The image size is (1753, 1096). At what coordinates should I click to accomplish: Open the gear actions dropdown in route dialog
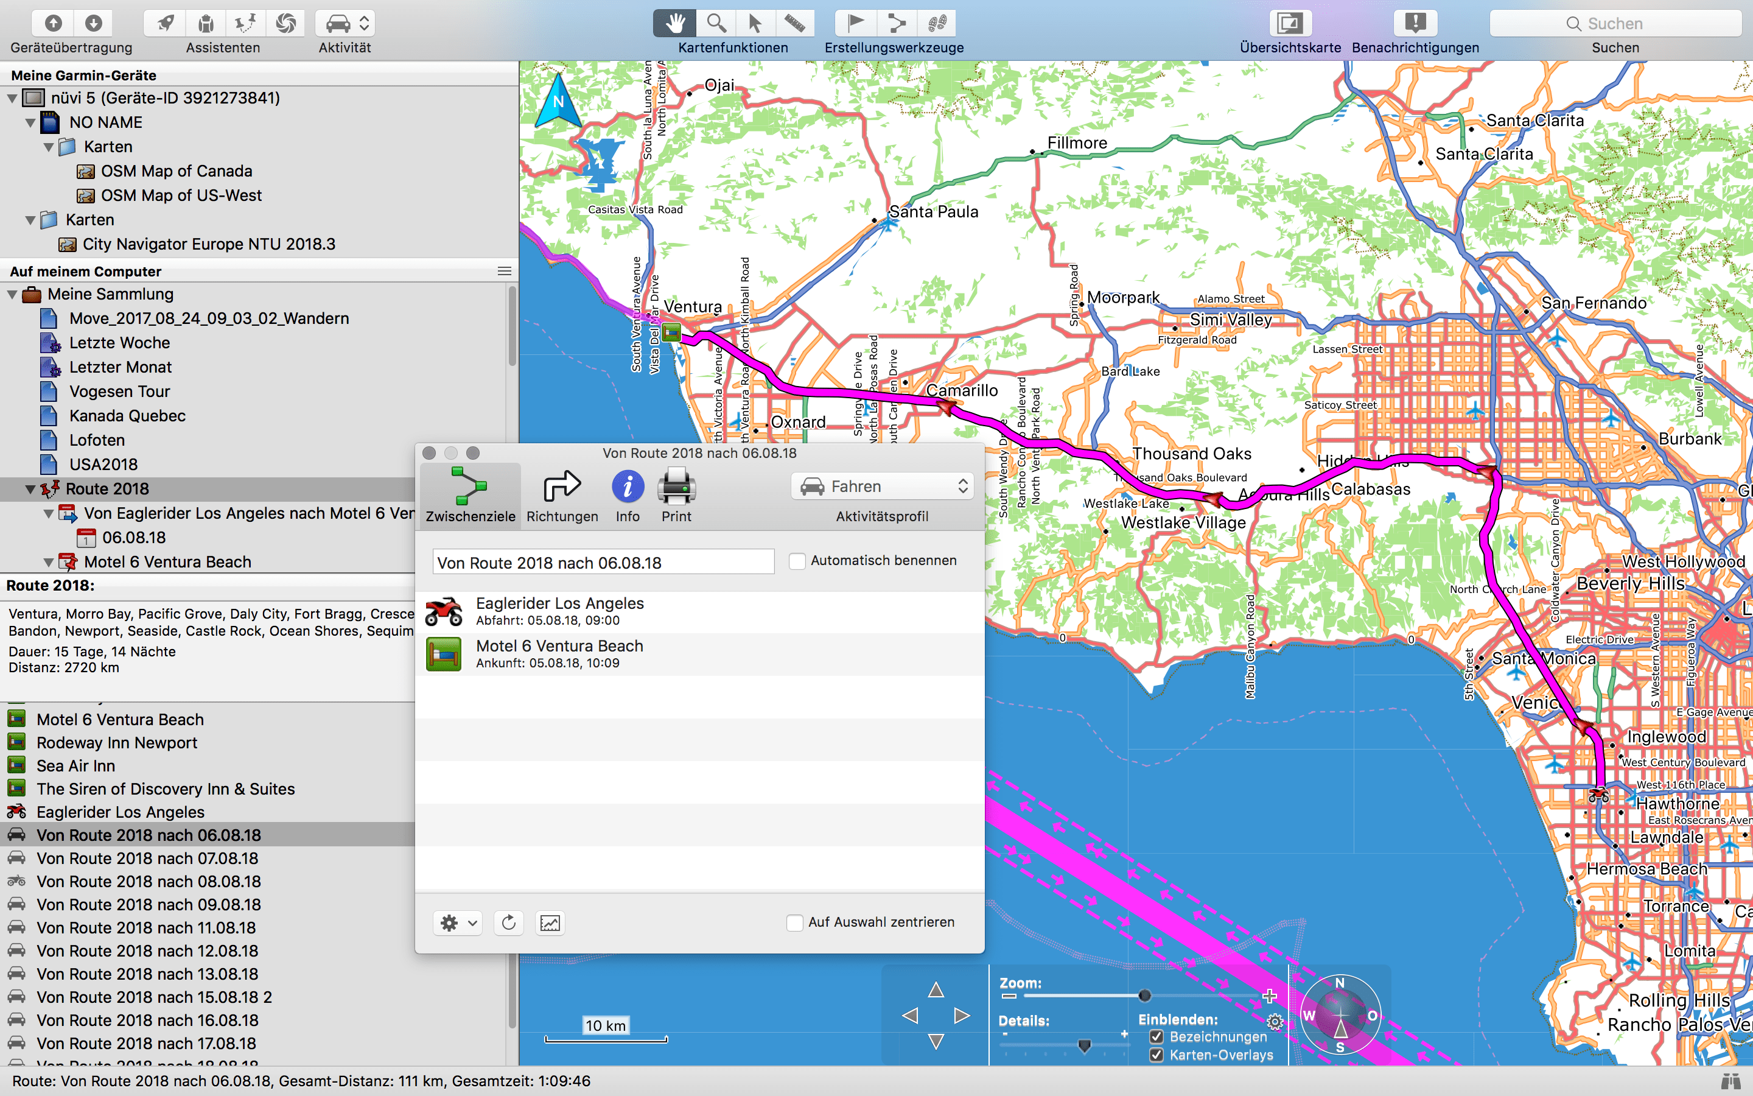point(458,922)
